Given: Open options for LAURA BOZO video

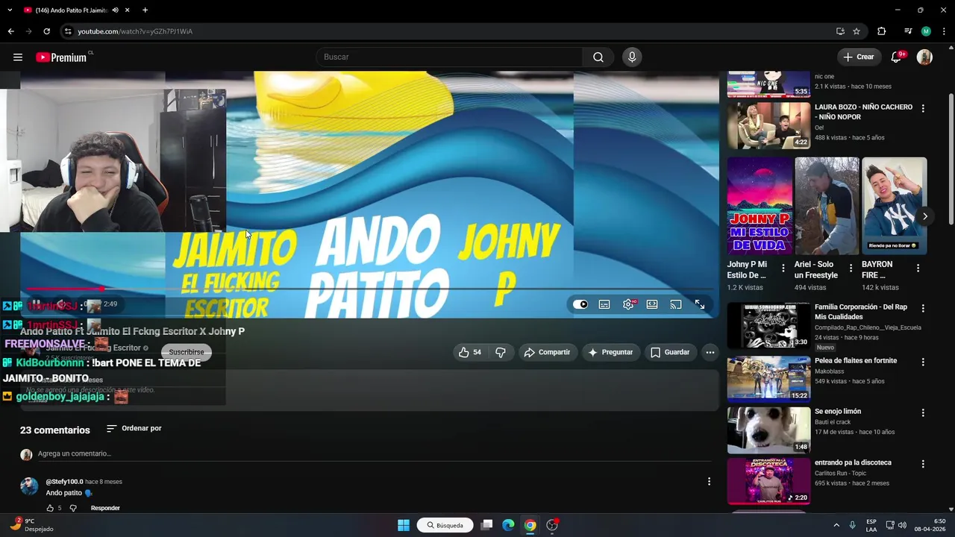Looking at the screenshot, I should [923, 108].
